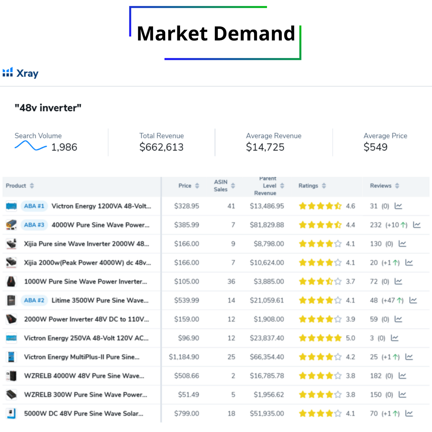Open review trend chart for Xijia 2000w(Peak Power 4000W)

click(409, 262)
